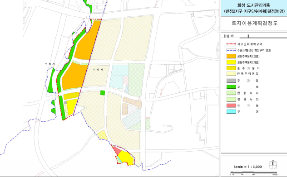287x177 pixels.
Task: Click the north arrow compass symbol
Action: pos(273,165)
